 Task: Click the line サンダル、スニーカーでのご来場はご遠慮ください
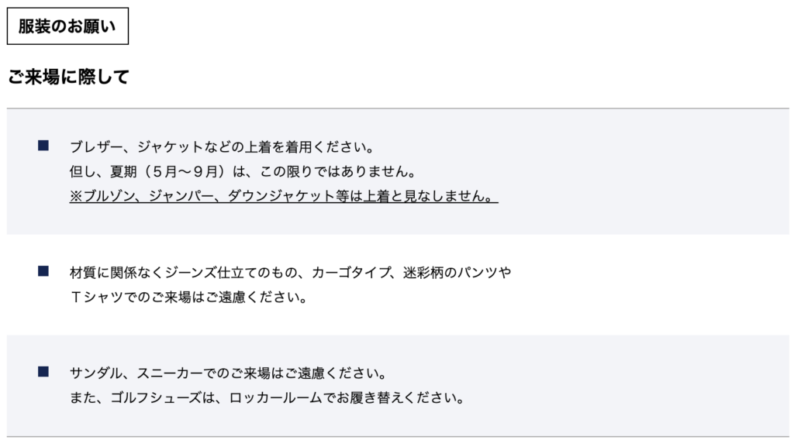[228, 373]
